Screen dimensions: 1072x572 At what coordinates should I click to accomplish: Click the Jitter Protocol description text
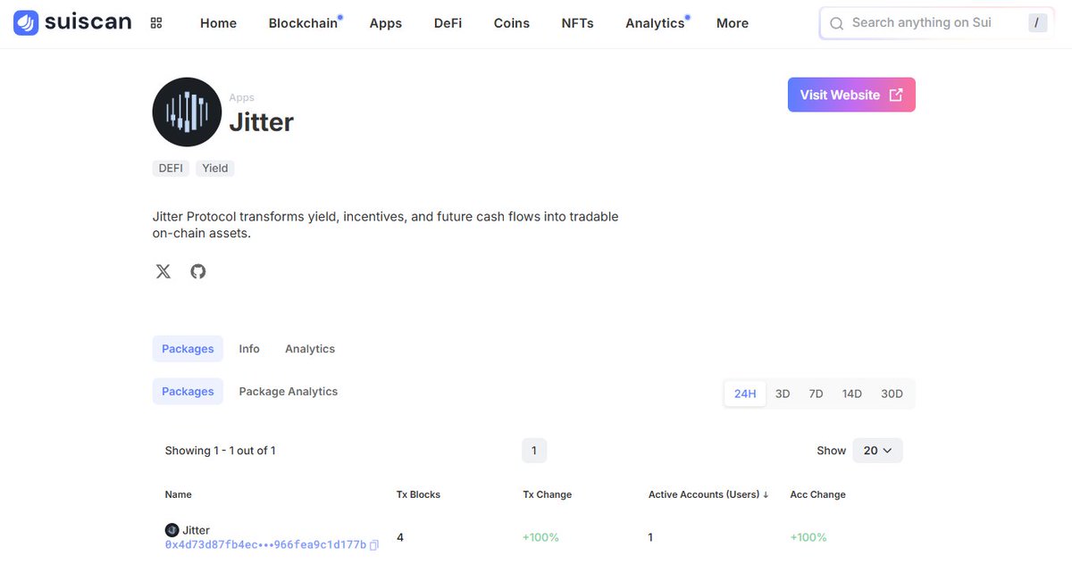(x=385, y=225)
